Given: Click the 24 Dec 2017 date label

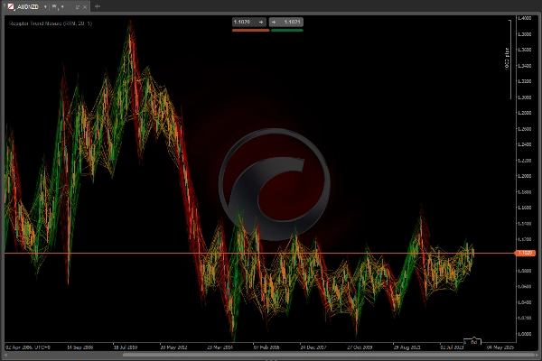Looking at the screenshot, I should [313, 347].
